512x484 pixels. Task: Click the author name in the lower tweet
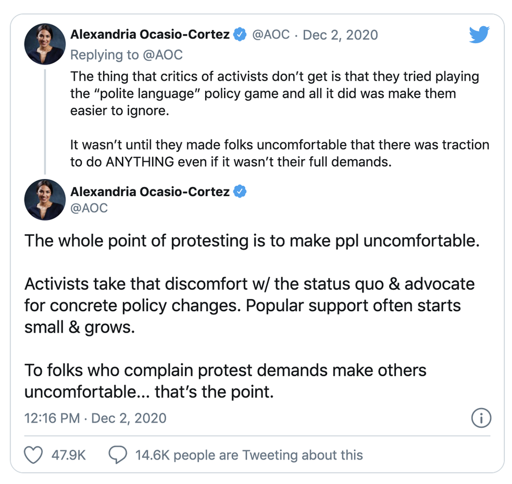pos(150,191)
